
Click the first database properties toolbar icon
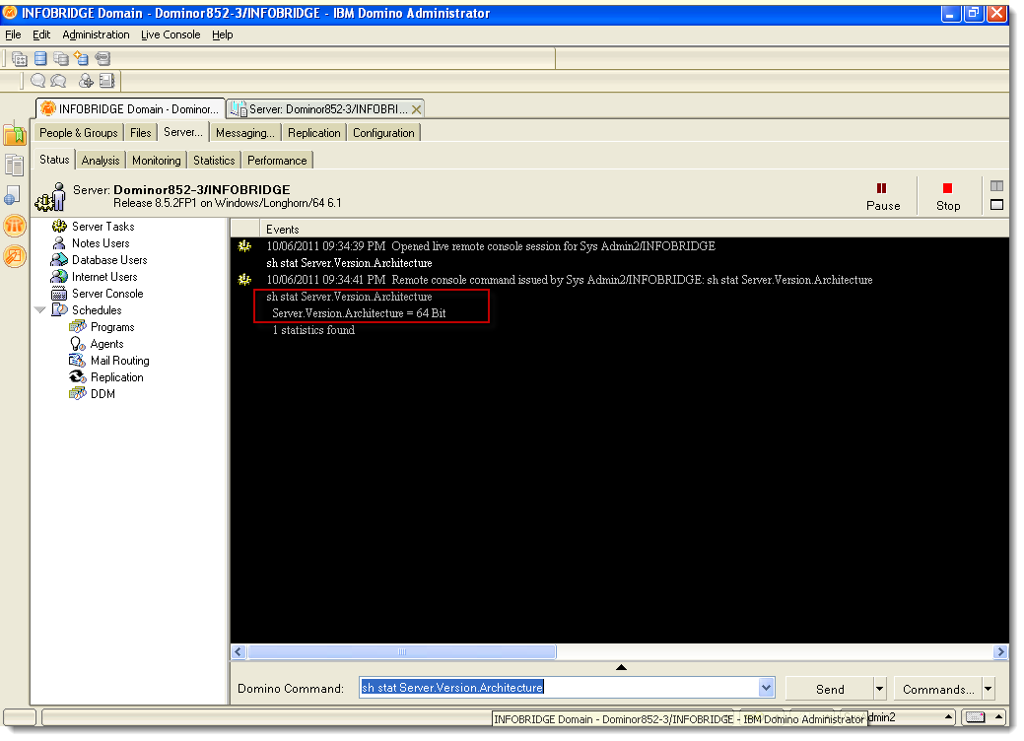click(20, 59)
